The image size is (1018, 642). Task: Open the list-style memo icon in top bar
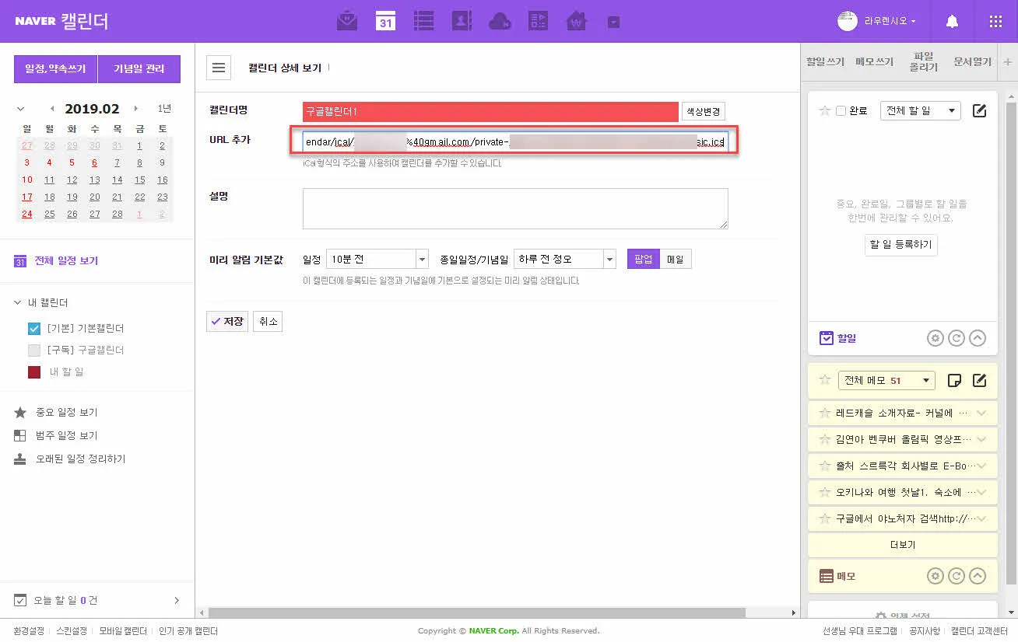[423, 21]
